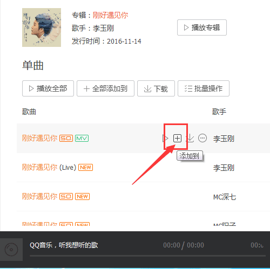This screenshot has width=270, height=269.
Task: Click the SQ quality badge on first song
Action: click(x=66, y=138)
